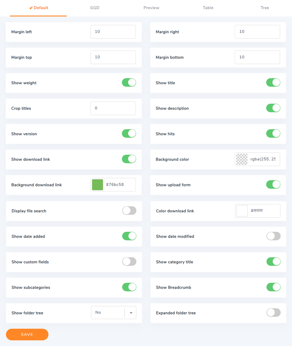Viewport: 292px width, 346px height.
Task: Open the Preview theme tab
Action: point(151,8)
